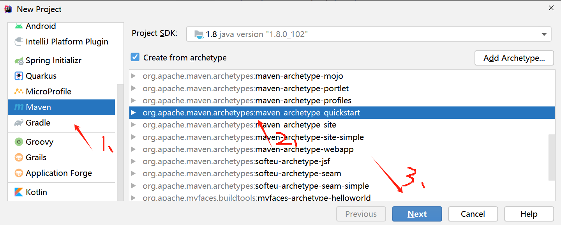Click the maven-archetype-site archetype text

[x=239, y=125]
